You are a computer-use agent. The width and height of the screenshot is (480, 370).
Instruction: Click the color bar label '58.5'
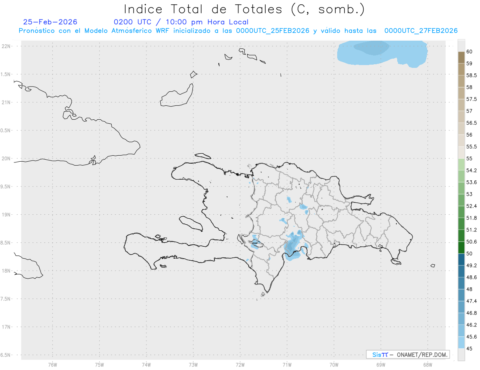coord(472,75)
